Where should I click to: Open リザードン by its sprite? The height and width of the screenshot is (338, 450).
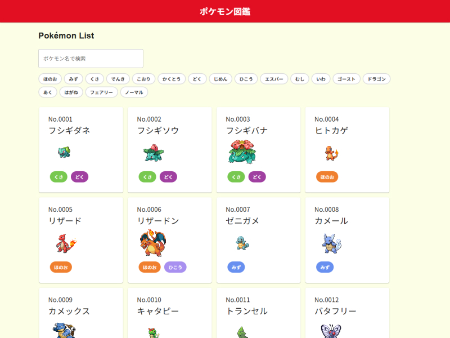(152, 243)
